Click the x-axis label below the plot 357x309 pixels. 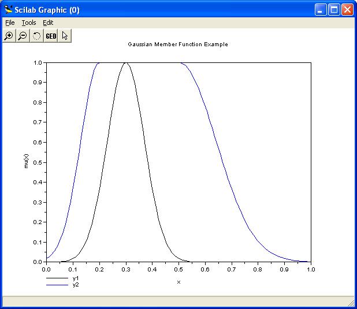[178, 282]
